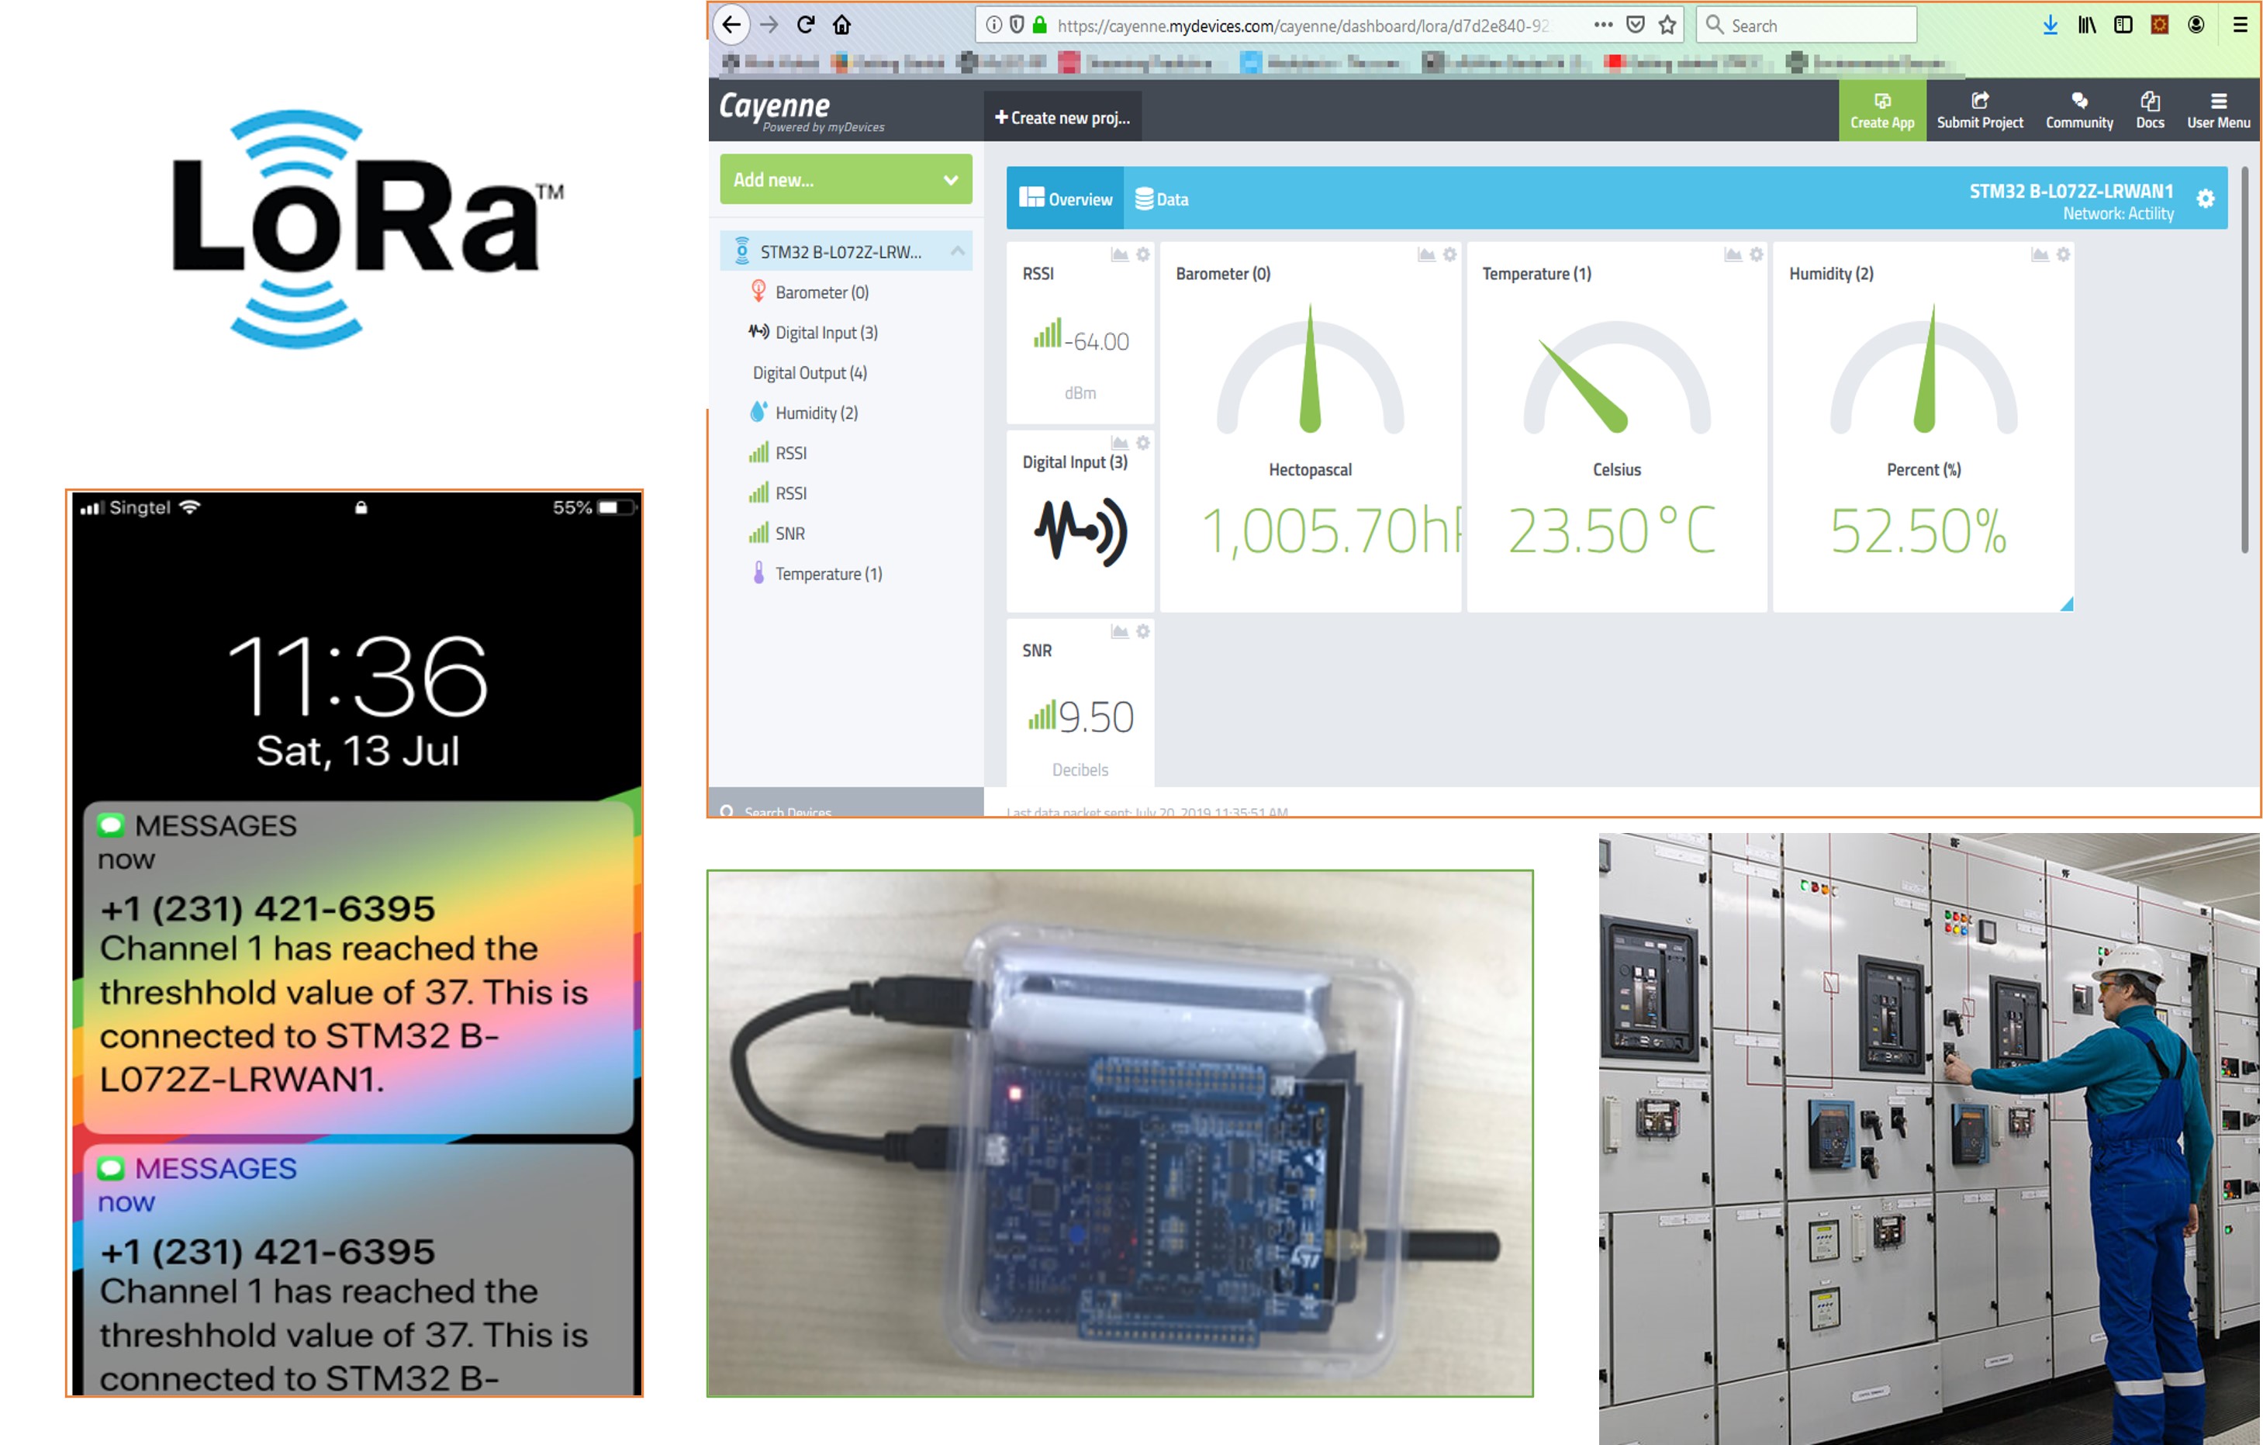Select Barometer (0) in the sidebar
Viewport: 2263px width, 1445px height.
pyautogui.click(x=821, y=292)
